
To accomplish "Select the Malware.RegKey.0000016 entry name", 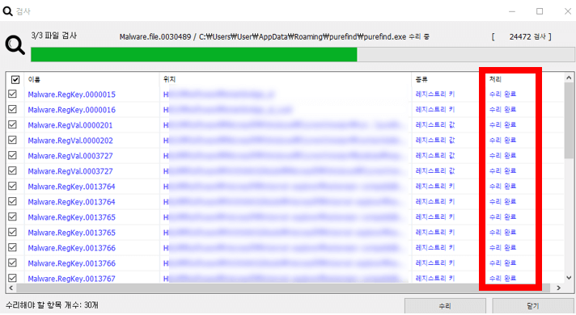I will 72,110.
